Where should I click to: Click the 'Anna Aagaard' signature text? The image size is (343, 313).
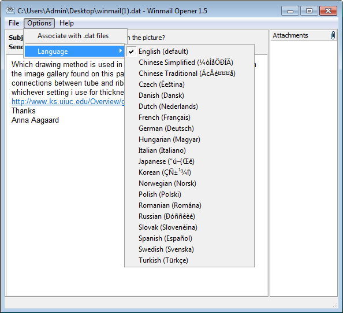coord(35,120)
